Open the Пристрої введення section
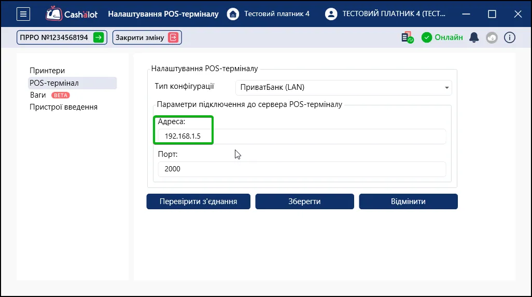Viewport: 532px width, 297px height. (x=63, y=107)
